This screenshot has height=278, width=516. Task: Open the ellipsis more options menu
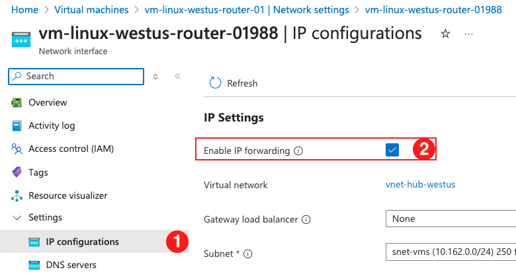coord(468,34)
